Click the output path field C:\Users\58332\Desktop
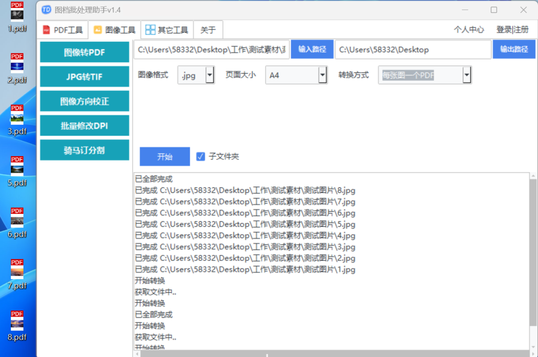Viewport: 538px width, 357px height. pos(413,50)
